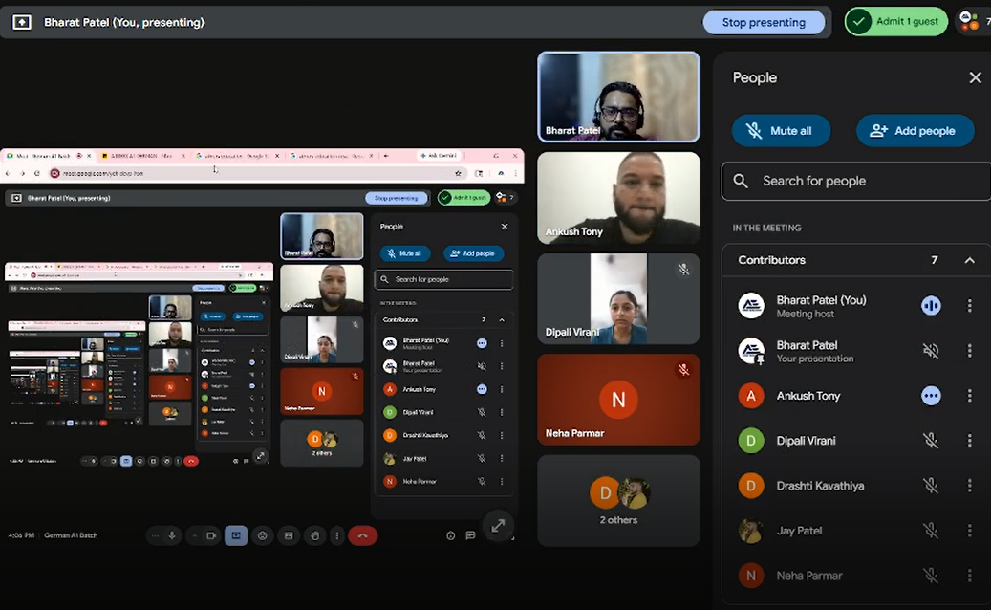Open more options for Bharat Patel presentation entry
This screenshot has height=610, width=991.
970,351
